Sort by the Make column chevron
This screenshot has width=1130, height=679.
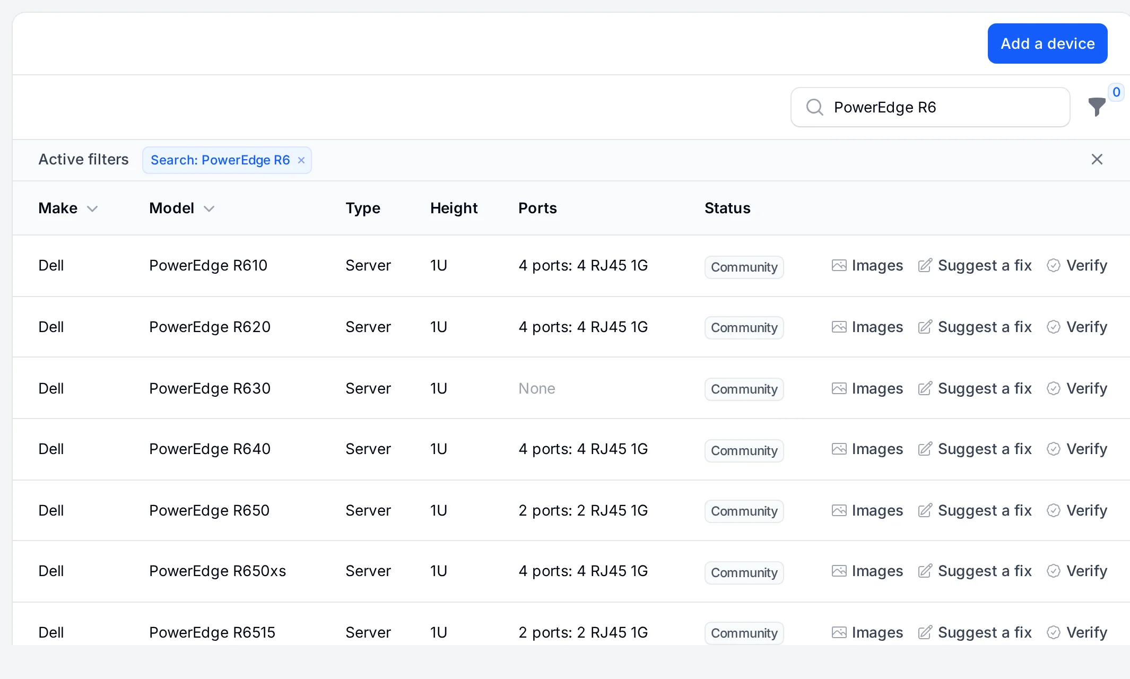[x=92, y=208]
